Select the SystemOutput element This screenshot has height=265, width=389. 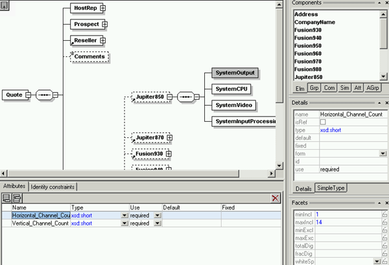point(235,73)
